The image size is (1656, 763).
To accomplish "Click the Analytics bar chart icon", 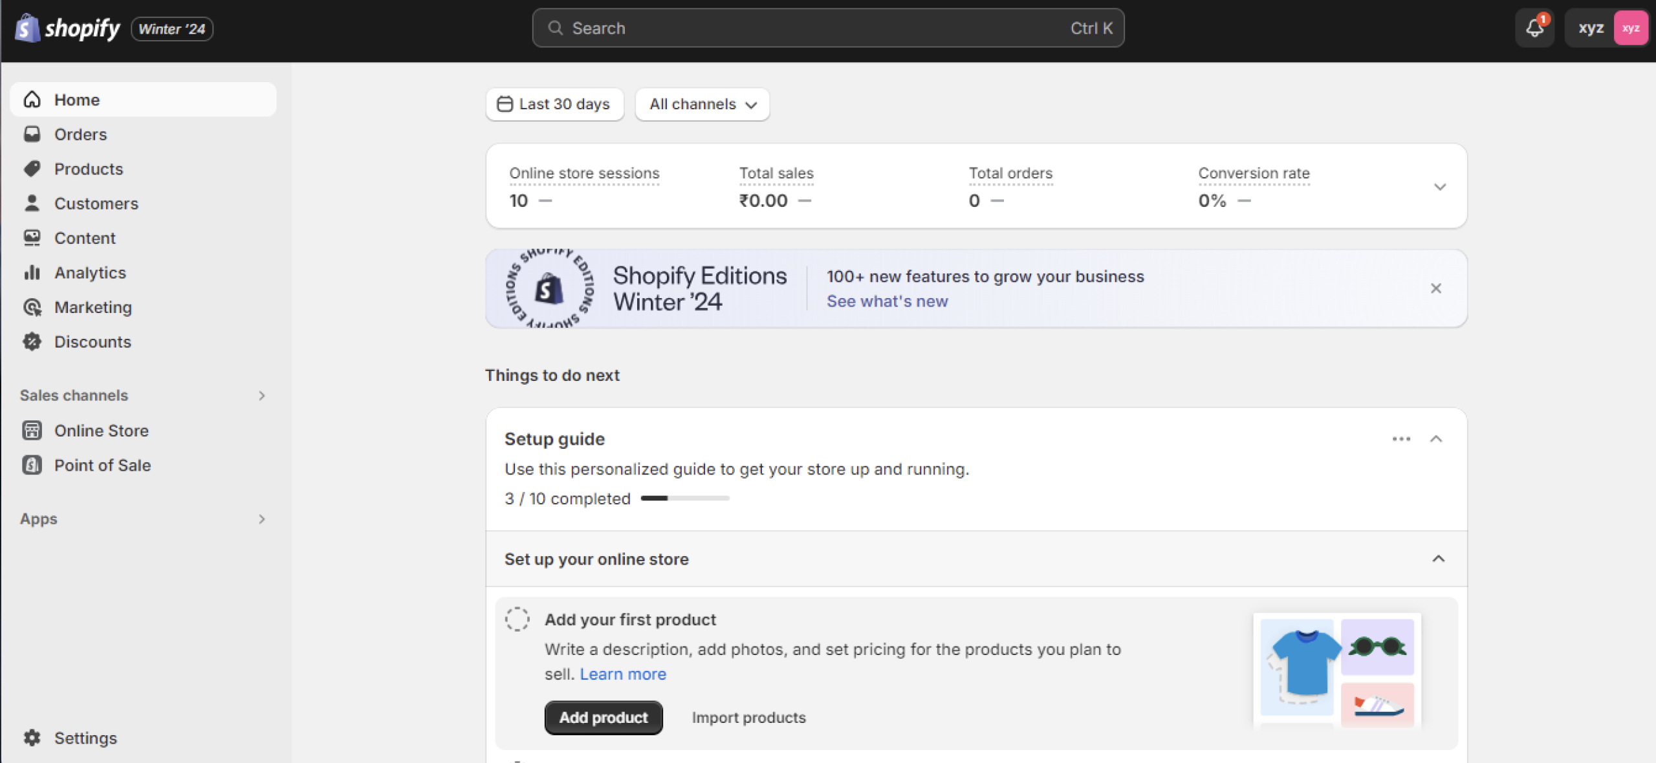I will (32, 272).
